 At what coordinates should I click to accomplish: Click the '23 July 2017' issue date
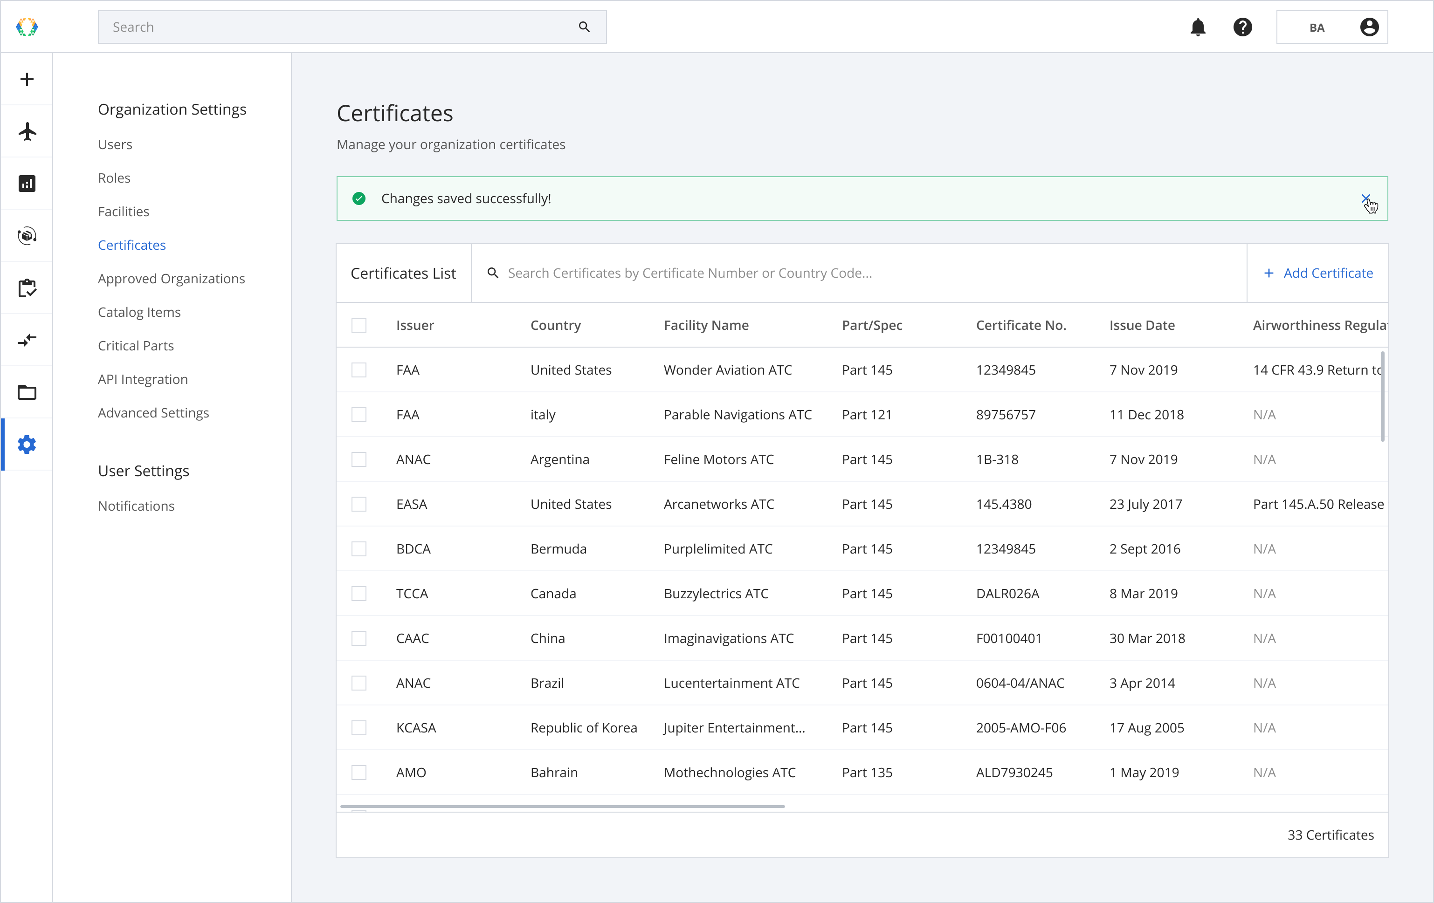pyautogui.click(x=1146, y=504)
